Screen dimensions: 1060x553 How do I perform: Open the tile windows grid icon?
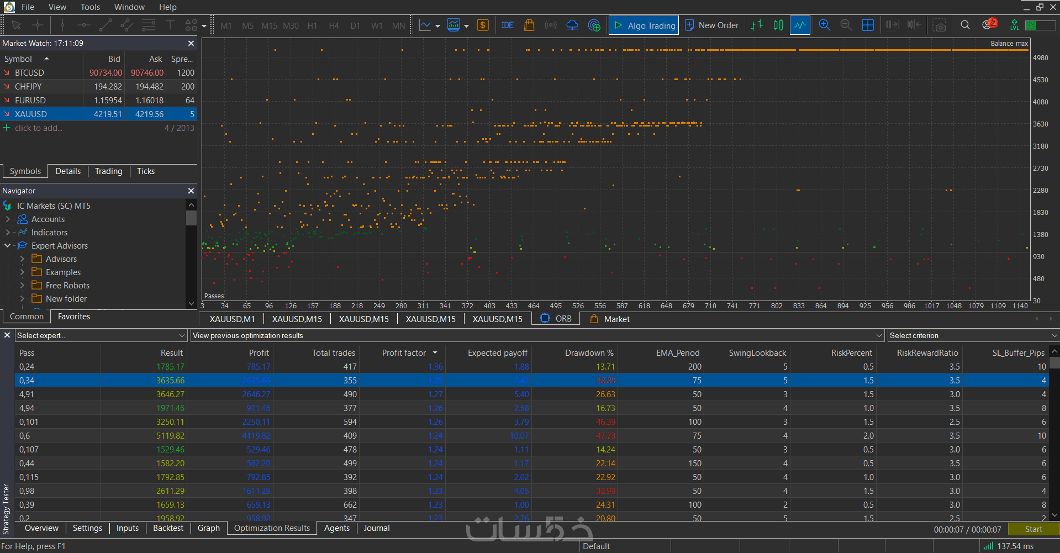tap(867, 25)
